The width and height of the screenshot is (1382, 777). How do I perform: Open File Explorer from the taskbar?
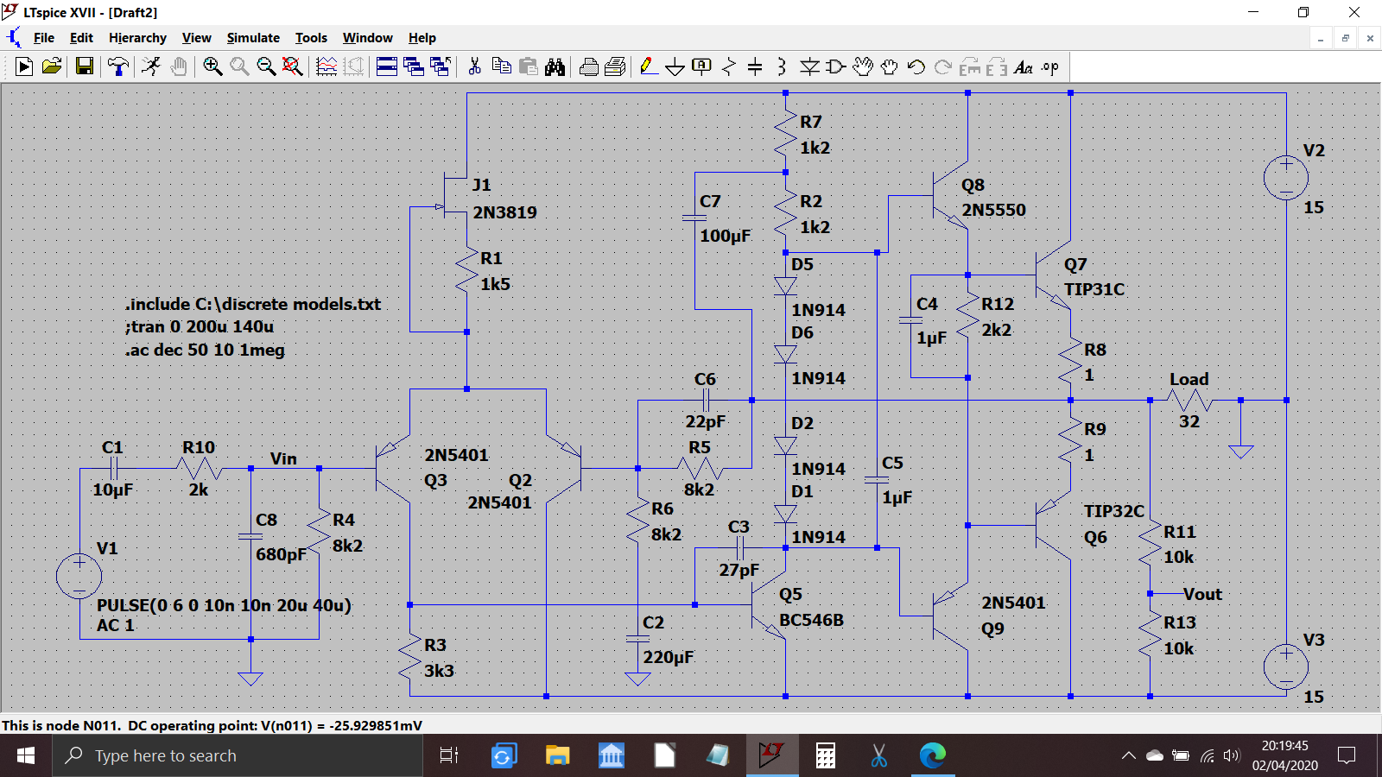tap(557, 755)
